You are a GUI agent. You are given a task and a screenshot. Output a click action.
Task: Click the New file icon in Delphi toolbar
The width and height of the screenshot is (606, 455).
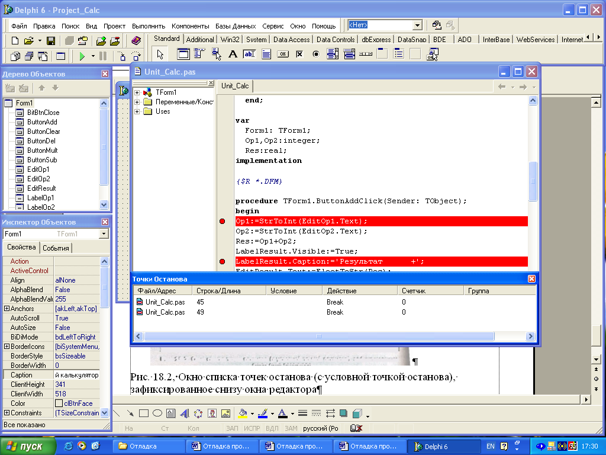(x=15, y=41)
